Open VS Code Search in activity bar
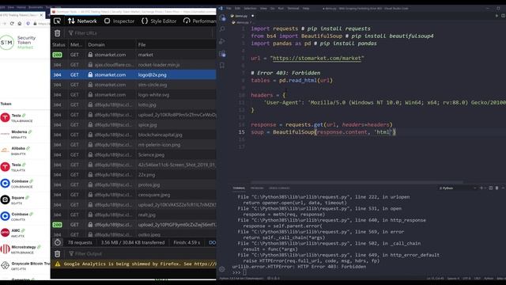The image size is (506, 285). (x=222, y=29)
